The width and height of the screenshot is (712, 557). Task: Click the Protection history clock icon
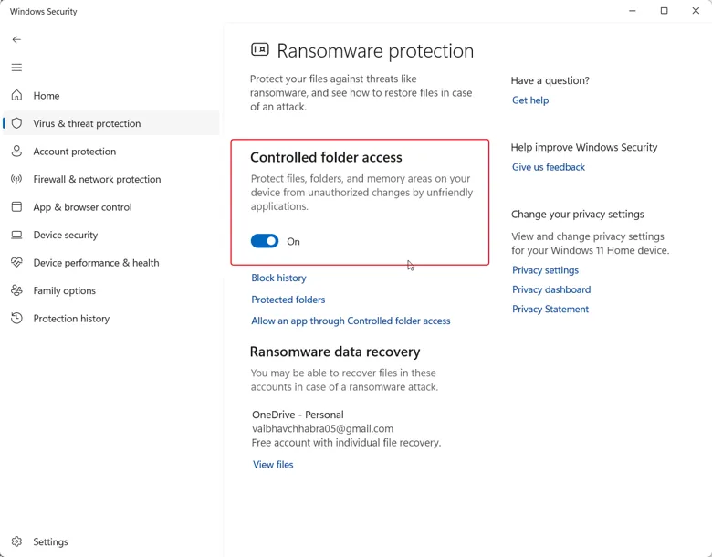coord(16,318)
